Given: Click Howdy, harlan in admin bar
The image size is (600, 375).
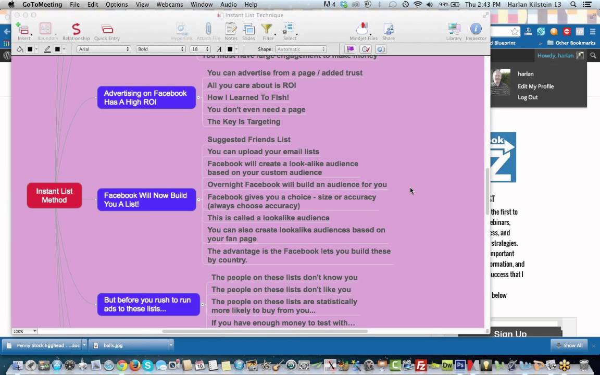Looking at the screenshot, I should pyautogui.click(x=555, y=56).
